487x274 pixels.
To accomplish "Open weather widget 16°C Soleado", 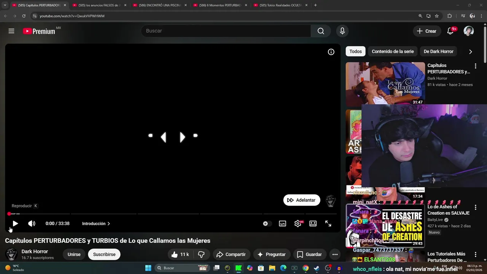I will click(14, 268).
